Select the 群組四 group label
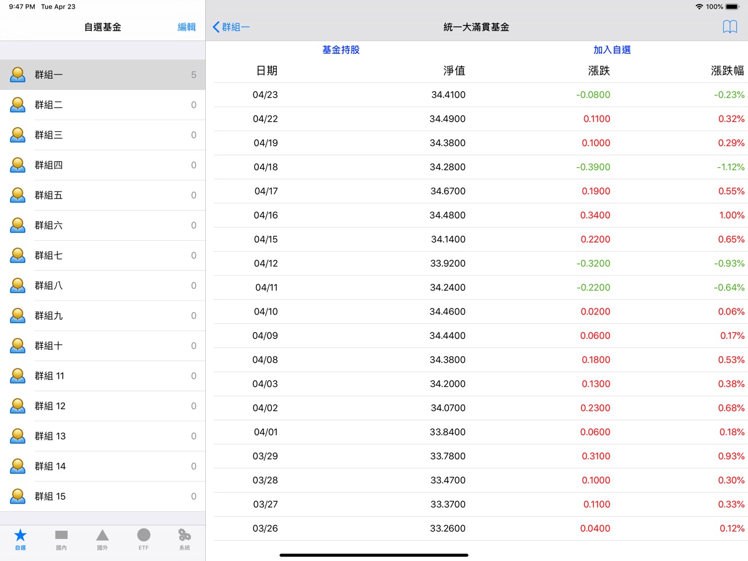The height and width of the screenshot is (561, 748). 49,165
